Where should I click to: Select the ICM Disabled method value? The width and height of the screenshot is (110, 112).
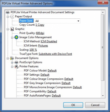(49, 41)
